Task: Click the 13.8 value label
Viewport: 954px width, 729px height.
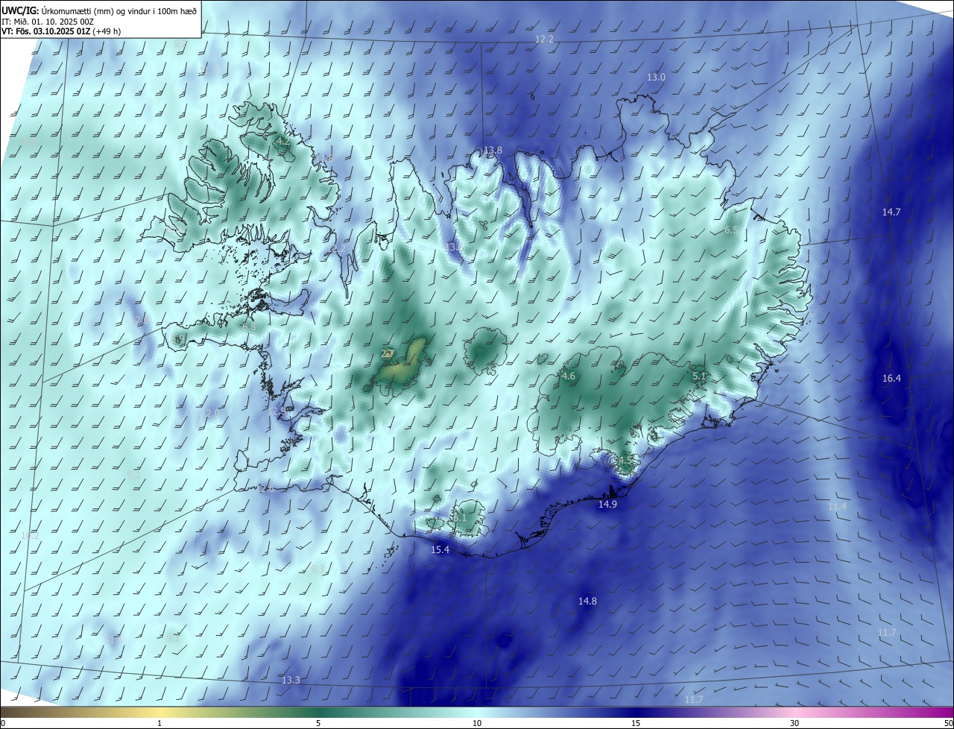Action: (x=493, y=151)
